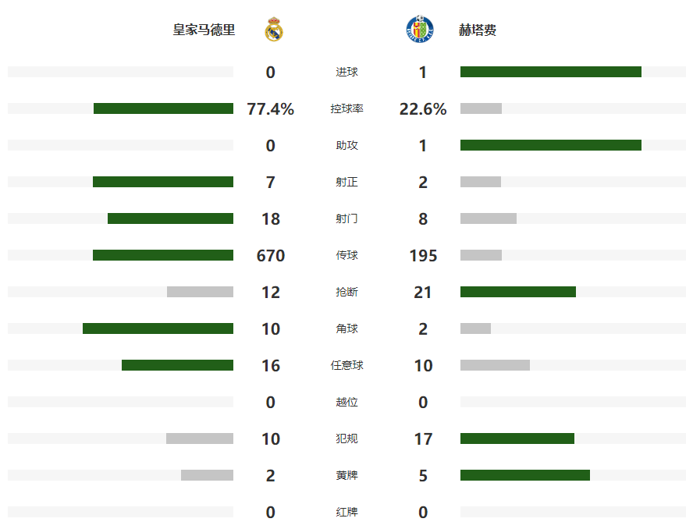Click Real Madrid's 670 passes value

(271, 256)
